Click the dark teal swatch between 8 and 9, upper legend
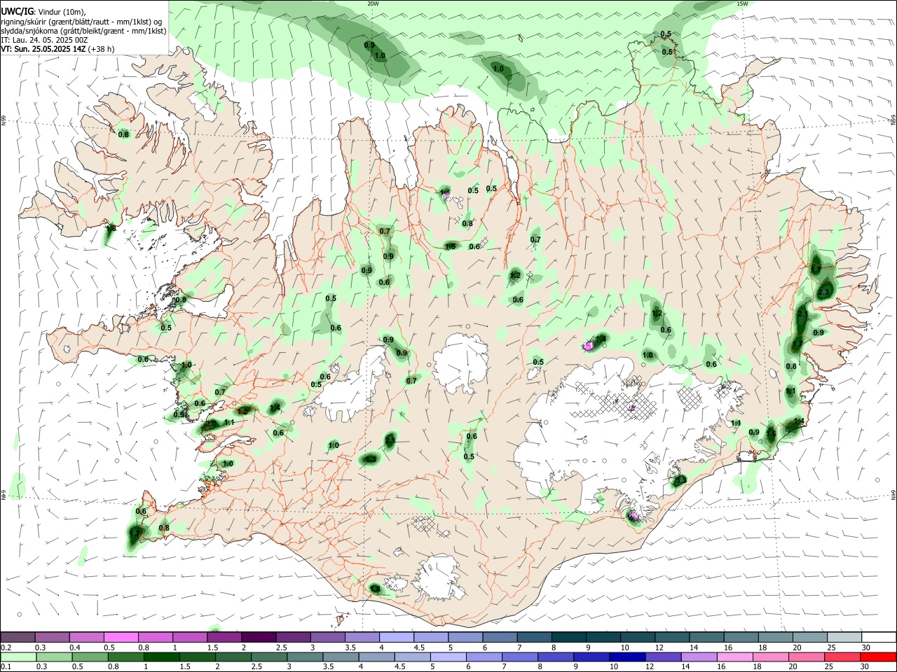 point(569,638)
